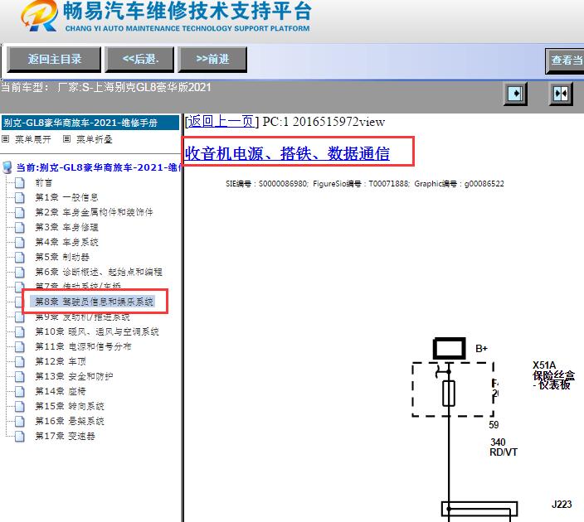This screenshot has width=584, height=522.
Task: Click the <<后退 back button
Action: point(139,59)
